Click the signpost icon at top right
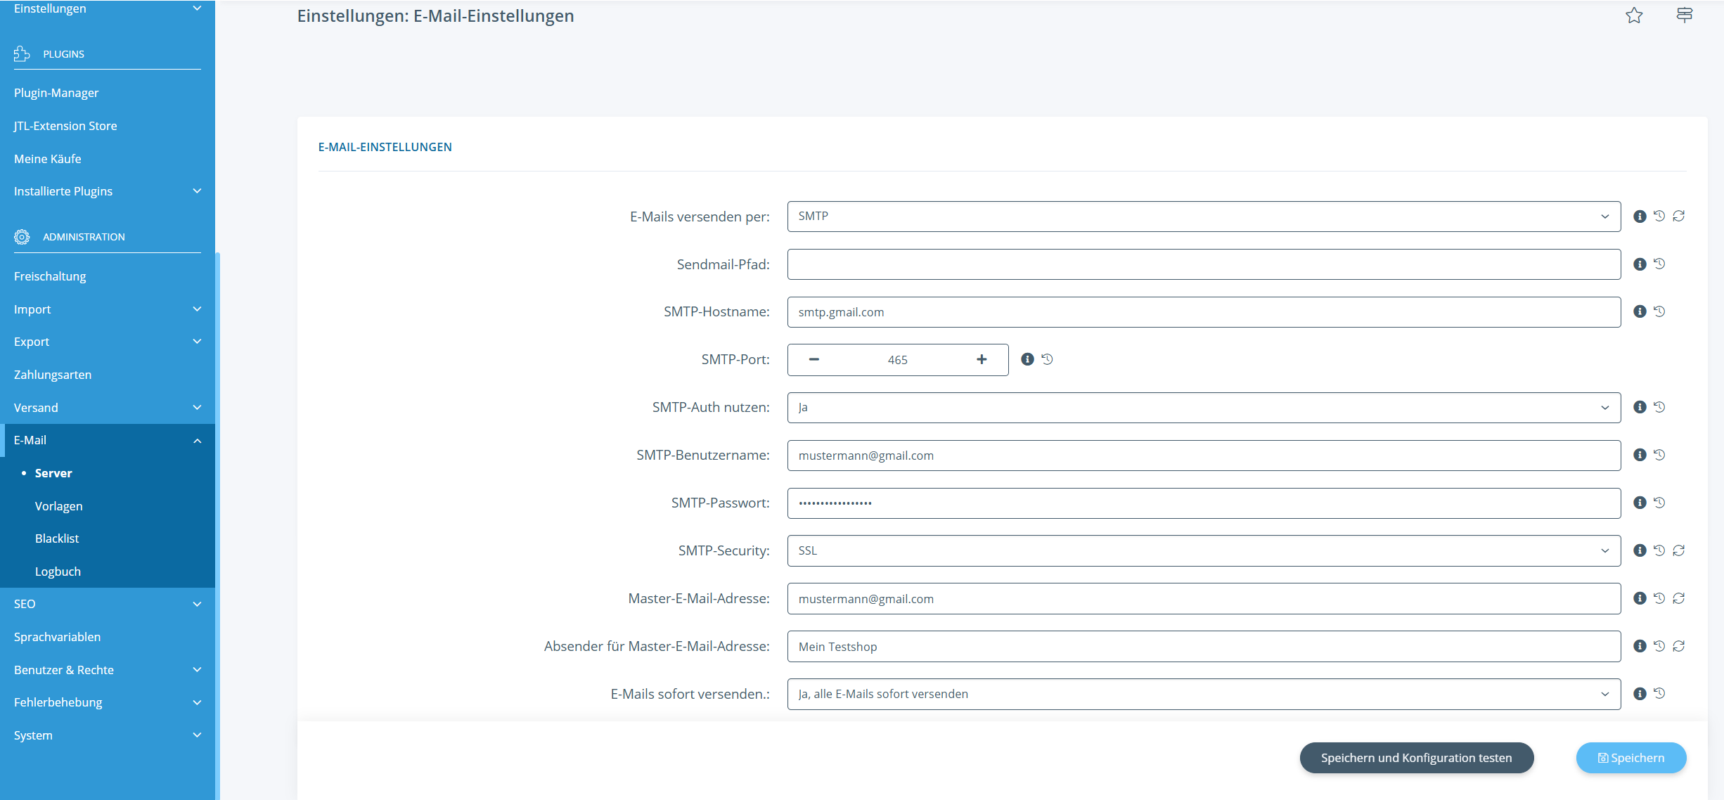Viewport: 1724px width, 800px height. tap(1684, 15)
